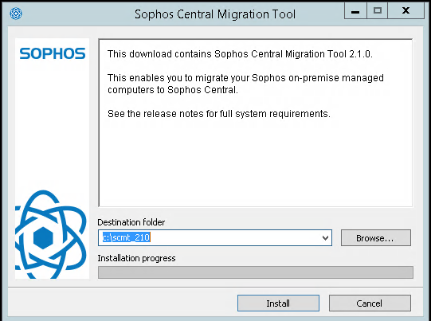Click the Installation progress label
The width and height of the screenshot is (431, 321).
pos(136,258)
